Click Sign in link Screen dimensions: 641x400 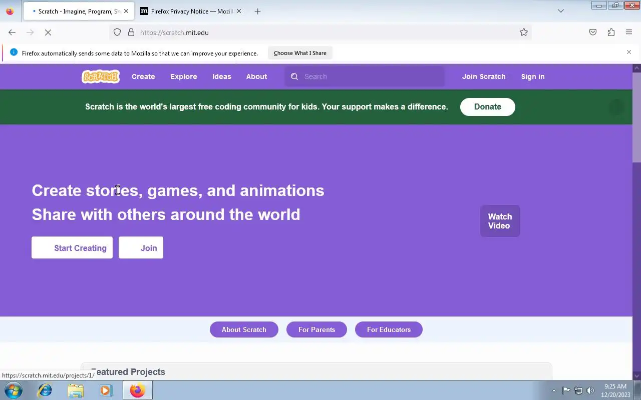533,76
